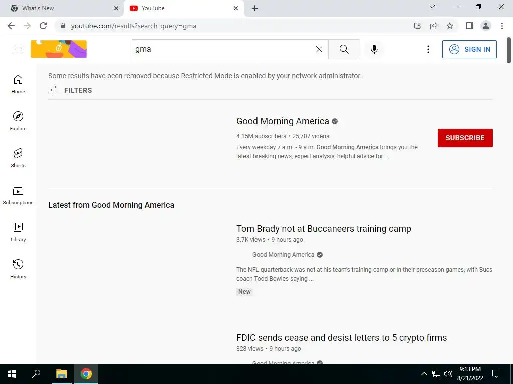Screen dimensions: 513x384
Task: Open the Good Morning America channel title
Action: click(x=283, y=121)
